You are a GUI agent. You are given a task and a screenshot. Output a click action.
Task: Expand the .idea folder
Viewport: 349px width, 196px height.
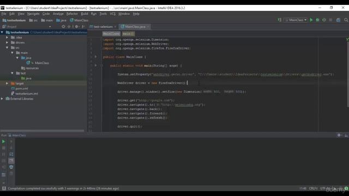coord(7,38)
